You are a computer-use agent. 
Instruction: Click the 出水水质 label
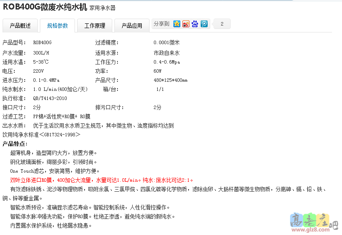(x=14, y=126)
